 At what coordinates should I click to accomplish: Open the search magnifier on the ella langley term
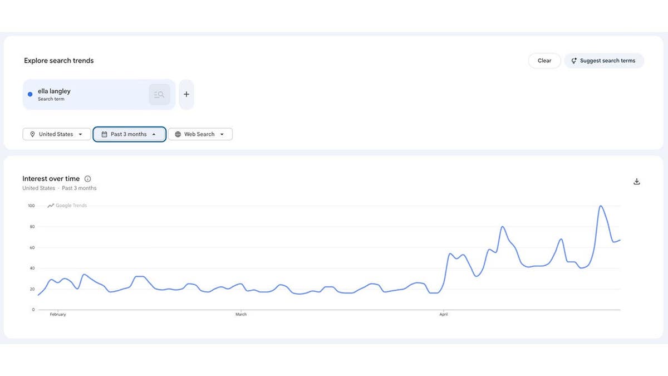159,94
